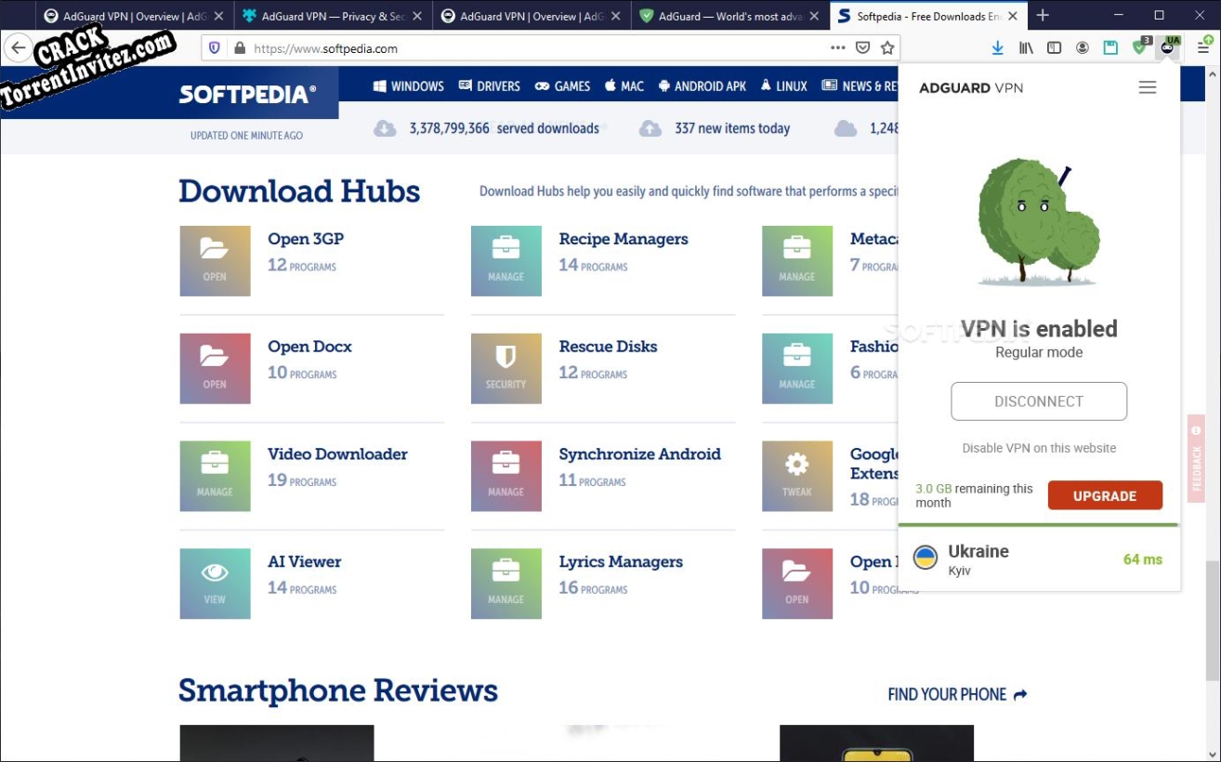Screen dimensions: 1221x762
Task: Click inside the browser address bar
Action: coord(558,47)
